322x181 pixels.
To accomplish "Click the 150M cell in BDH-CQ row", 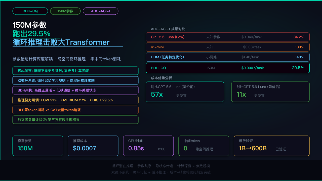I will (211, 68).
